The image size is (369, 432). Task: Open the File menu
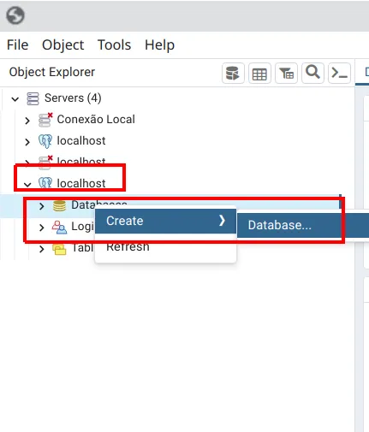click(x=17, y=44)
